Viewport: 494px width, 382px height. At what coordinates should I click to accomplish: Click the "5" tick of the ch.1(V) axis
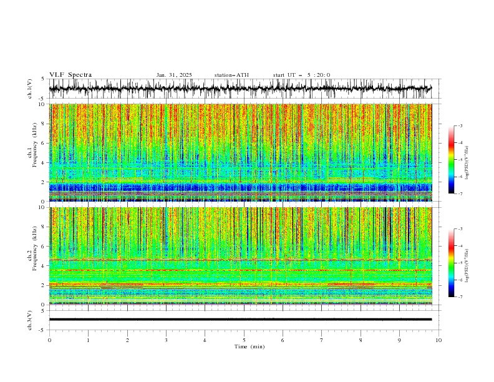coord(43,79)
